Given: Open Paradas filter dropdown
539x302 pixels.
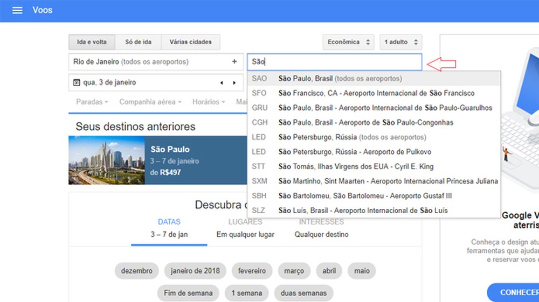Looking at the screenshot, I should click(x=92, y=102).
